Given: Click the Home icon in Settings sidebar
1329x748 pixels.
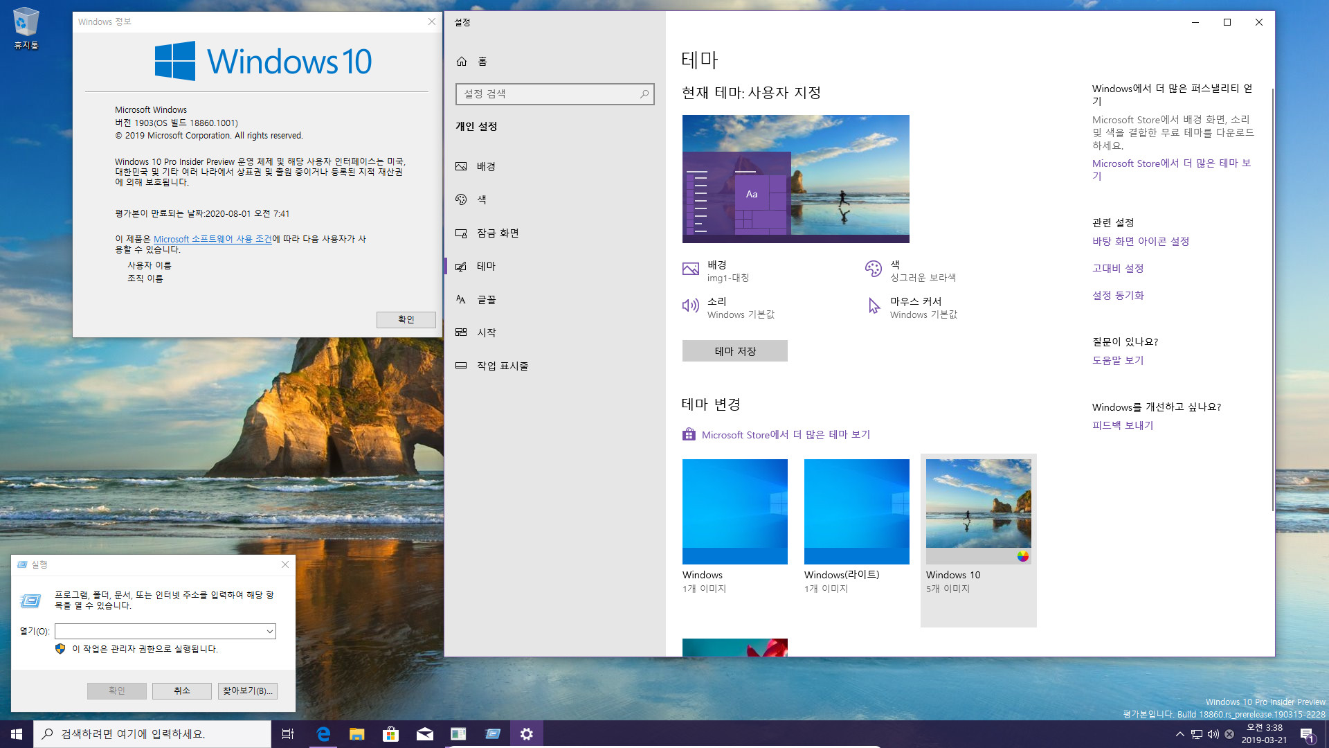Looking at the screenshot, I should (462, 62).
